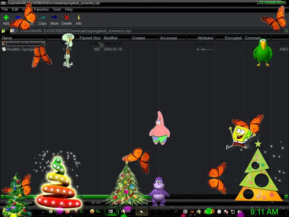
Task: Sort by the Comment column header
Action: click(x=257, y=38)
